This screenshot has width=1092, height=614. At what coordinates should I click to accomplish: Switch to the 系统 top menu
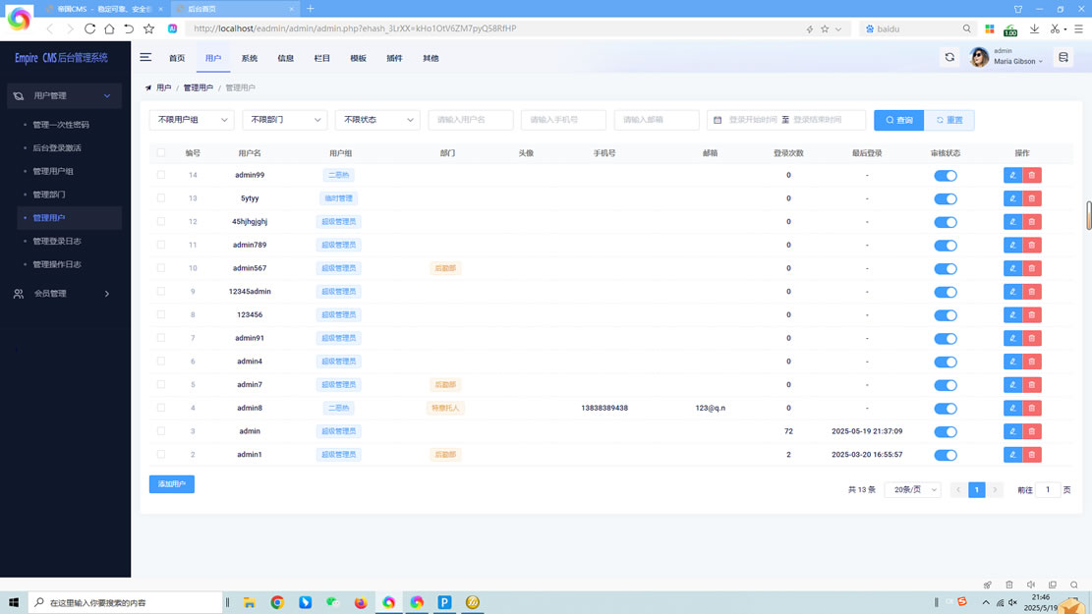click(x=250, y=58)
